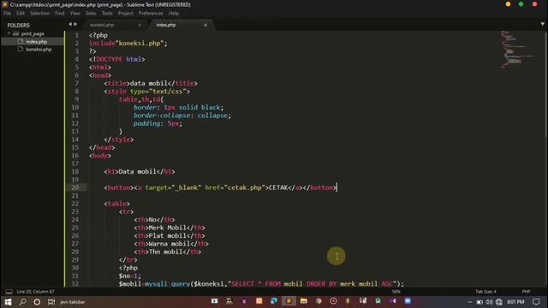Click the Warna mobil table header line
This screenshot has width=548, height=308.
[171, 244]
